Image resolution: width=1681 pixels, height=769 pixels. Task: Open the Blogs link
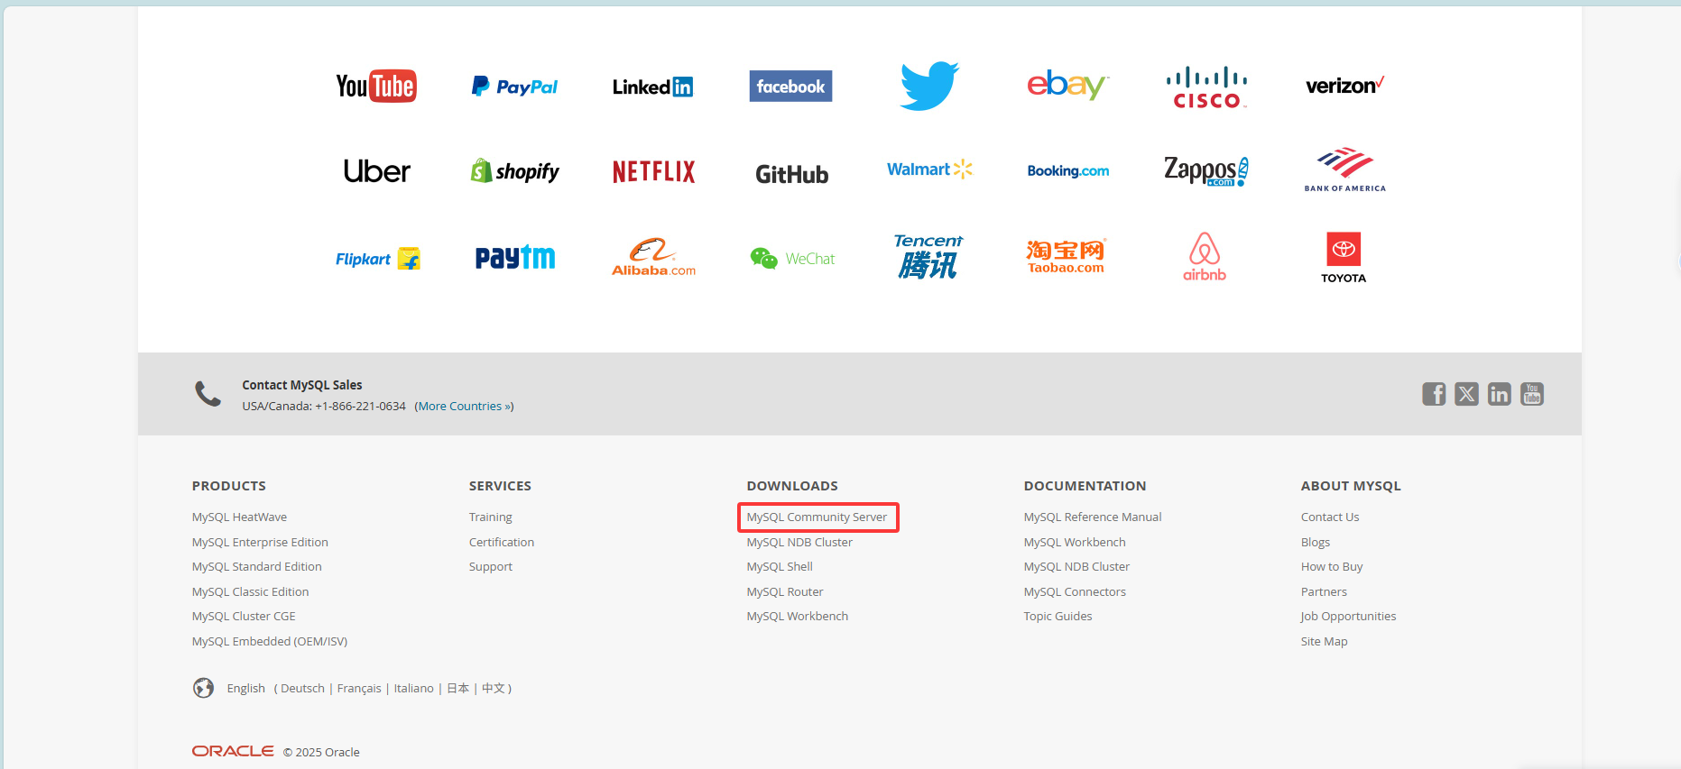click(1315, 543)
